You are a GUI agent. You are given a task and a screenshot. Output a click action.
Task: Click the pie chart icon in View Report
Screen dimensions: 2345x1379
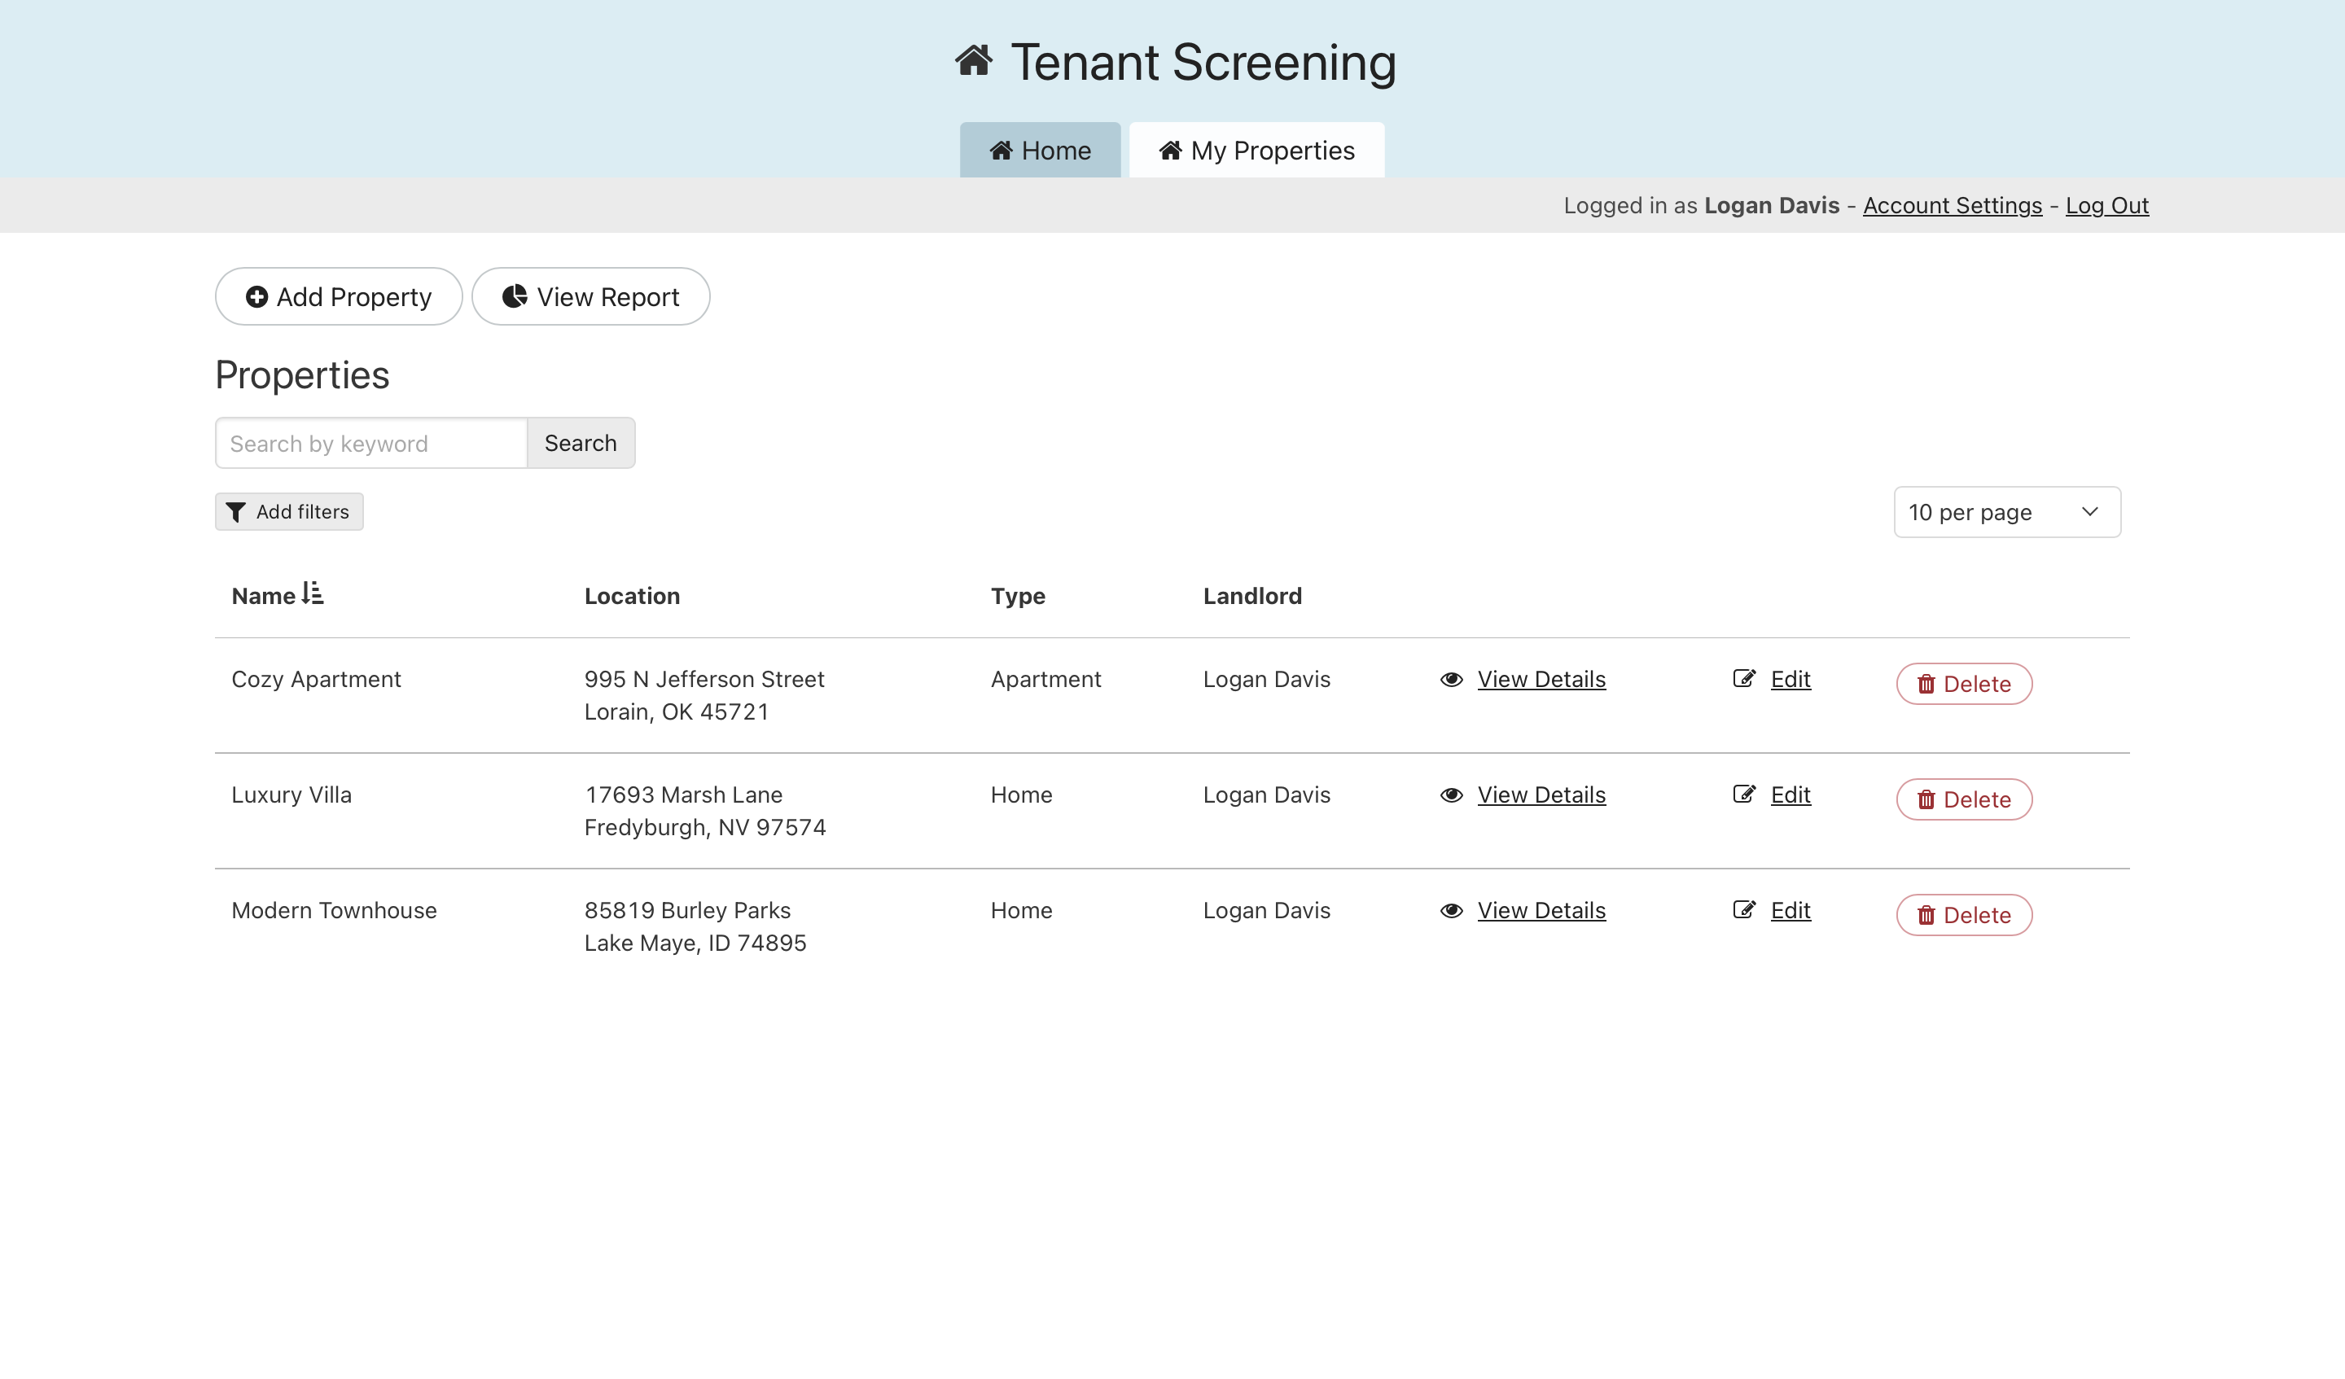click(515, 297)
